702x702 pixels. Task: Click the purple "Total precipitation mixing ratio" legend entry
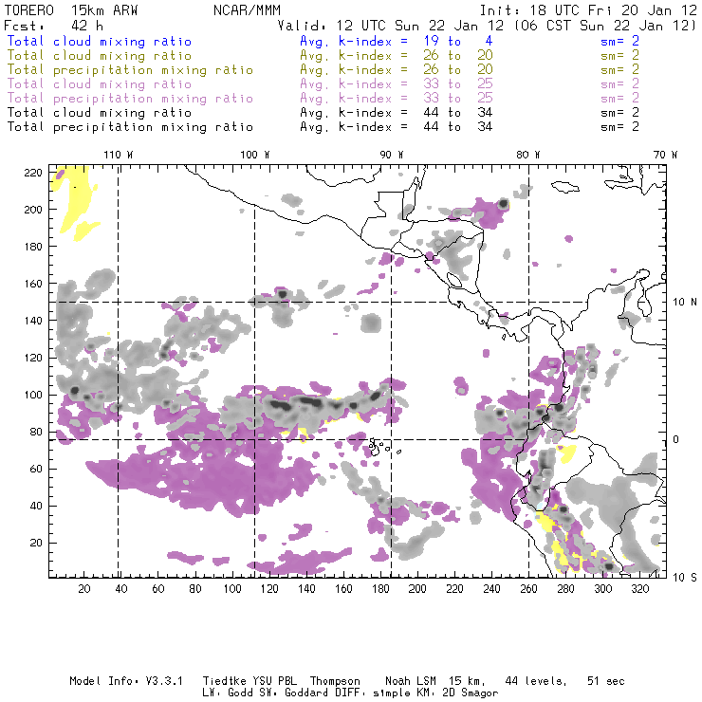point(130,99)
